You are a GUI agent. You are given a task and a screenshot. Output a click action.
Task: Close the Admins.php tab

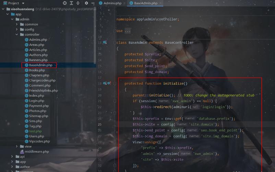pos(124,3)
